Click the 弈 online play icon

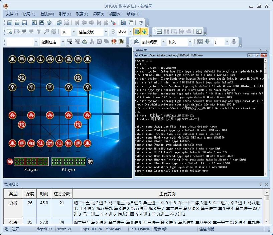(136, 42)
